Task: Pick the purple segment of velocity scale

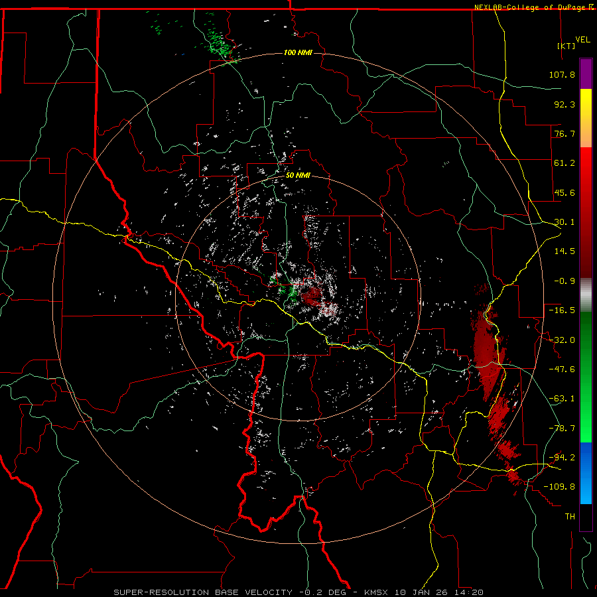Action: pos(586,74)
